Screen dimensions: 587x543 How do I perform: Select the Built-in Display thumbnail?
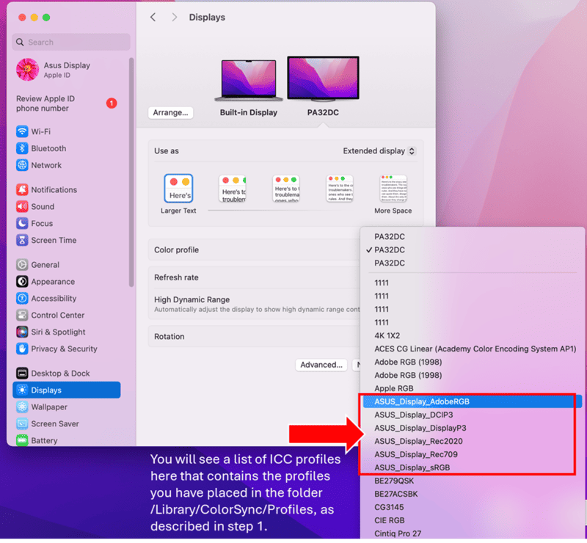[249, 81]
